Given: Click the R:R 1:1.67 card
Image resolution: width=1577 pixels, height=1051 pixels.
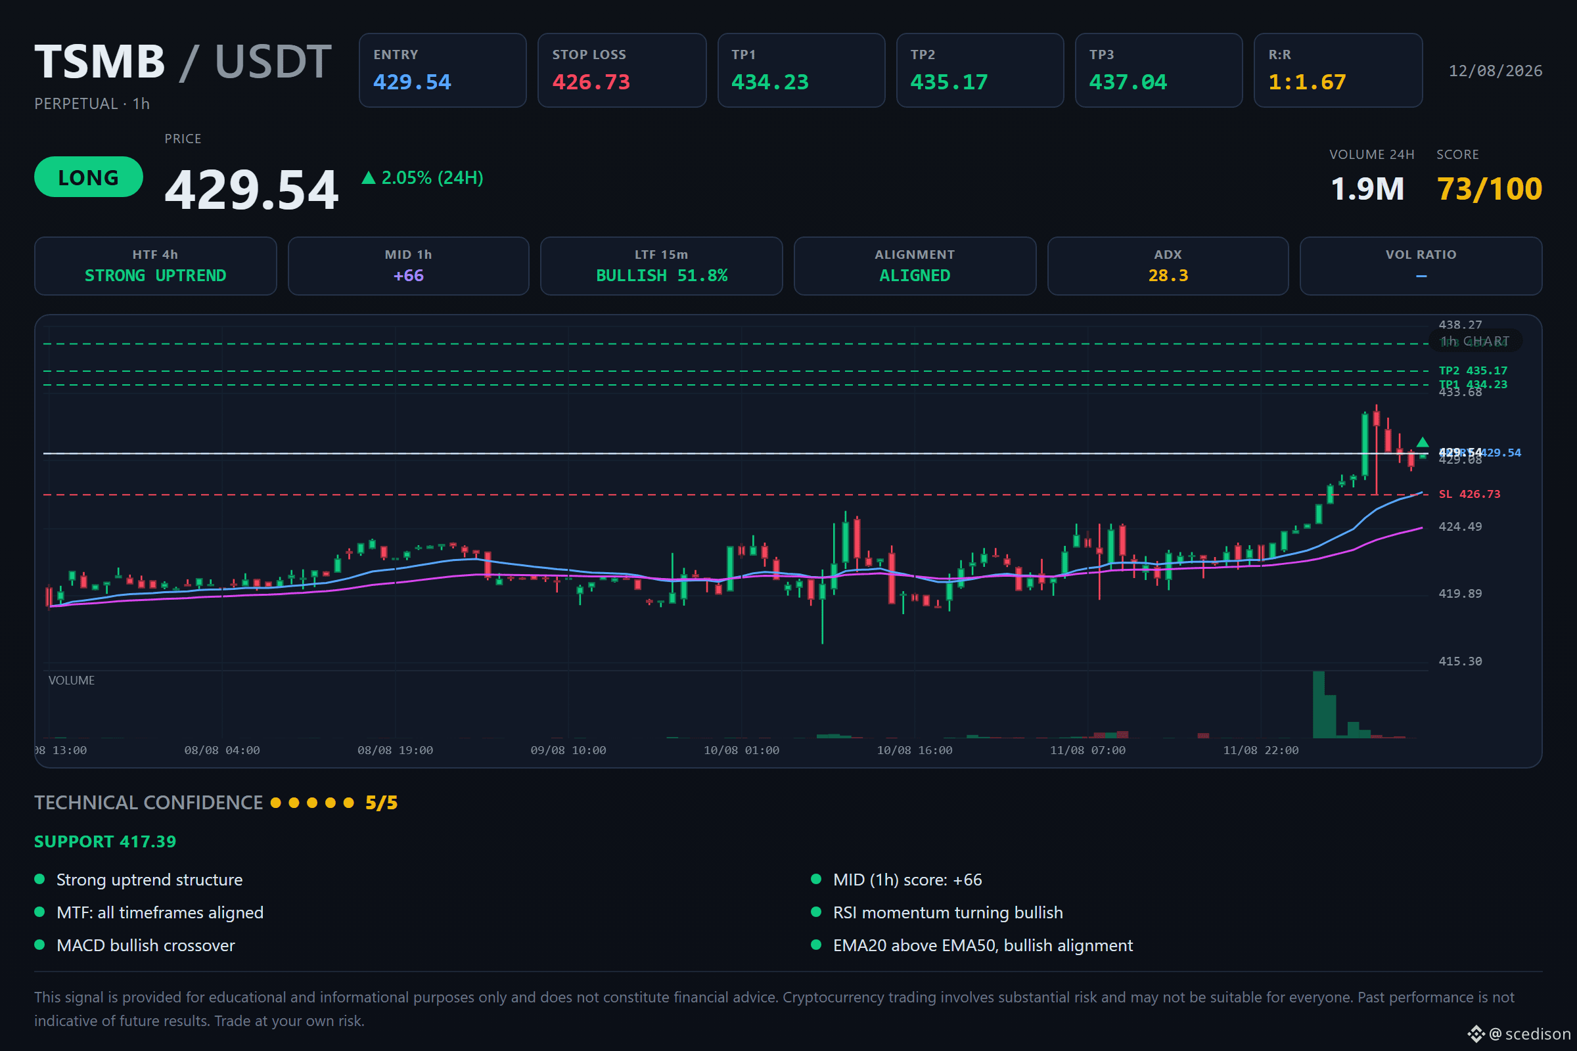Looking at the screenshot, I should pos(1338,70).
